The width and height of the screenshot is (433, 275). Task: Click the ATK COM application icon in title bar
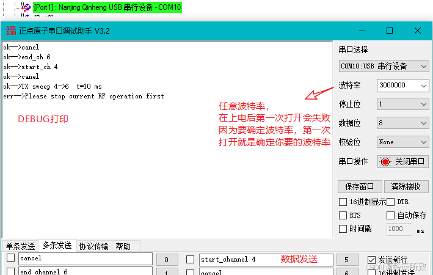point(11,31)
